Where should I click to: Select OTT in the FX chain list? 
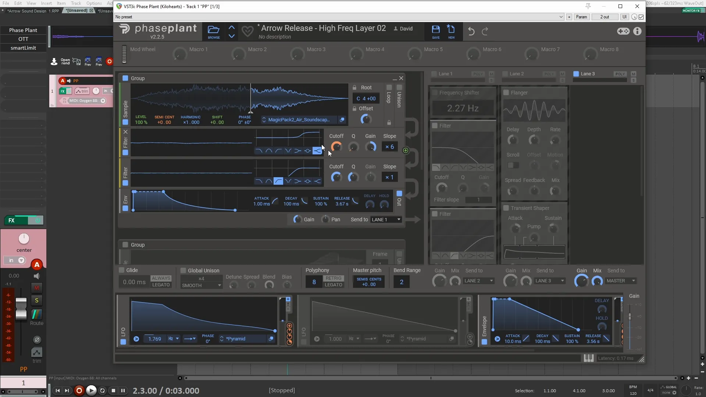click(23, 39)
